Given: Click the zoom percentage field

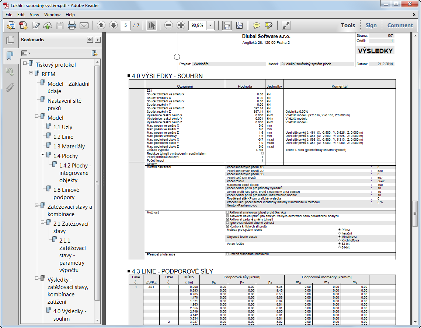Looking at the screenshot, I should tap(197, 25).
